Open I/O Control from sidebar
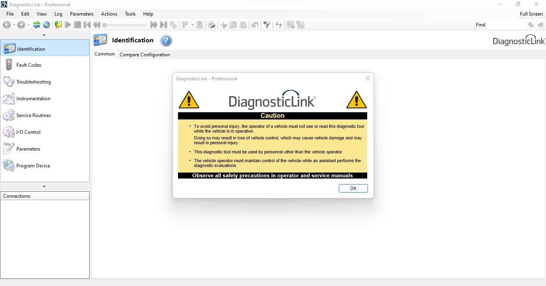This screenshot has width=546, height=286. pos(28,132)
